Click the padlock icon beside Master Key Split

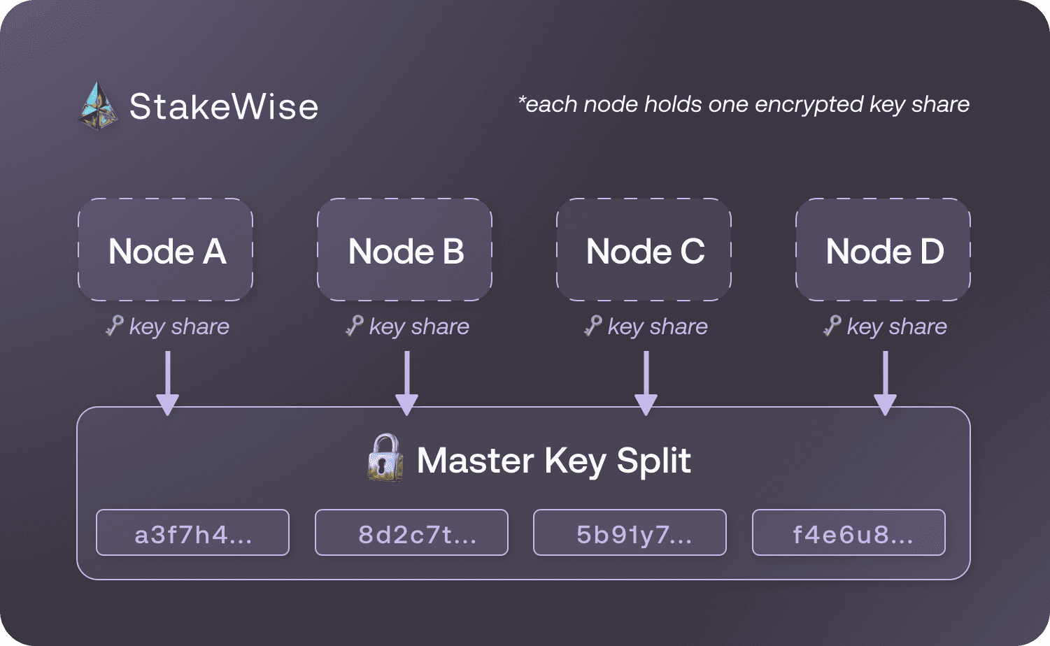point(385,459)
